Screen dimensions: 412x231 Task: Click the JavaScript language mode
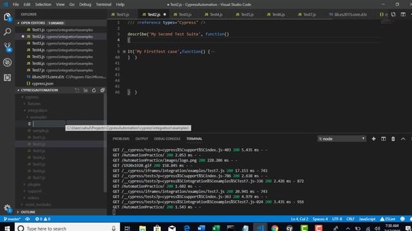[x=367, y=219]
